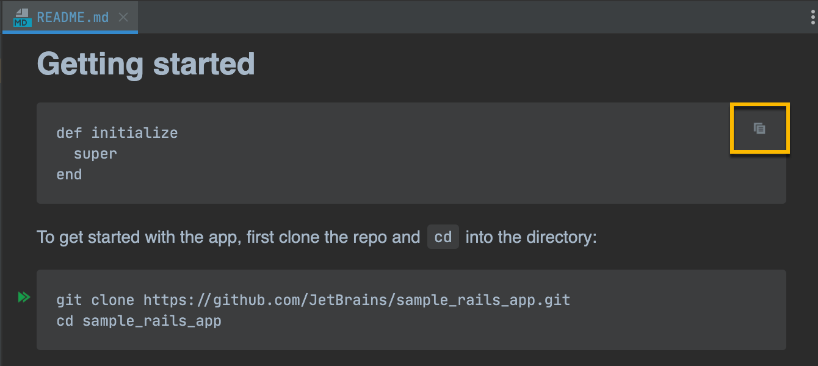
Task: Run the git clone command via gutter arrows
Action: click(24, 297)
